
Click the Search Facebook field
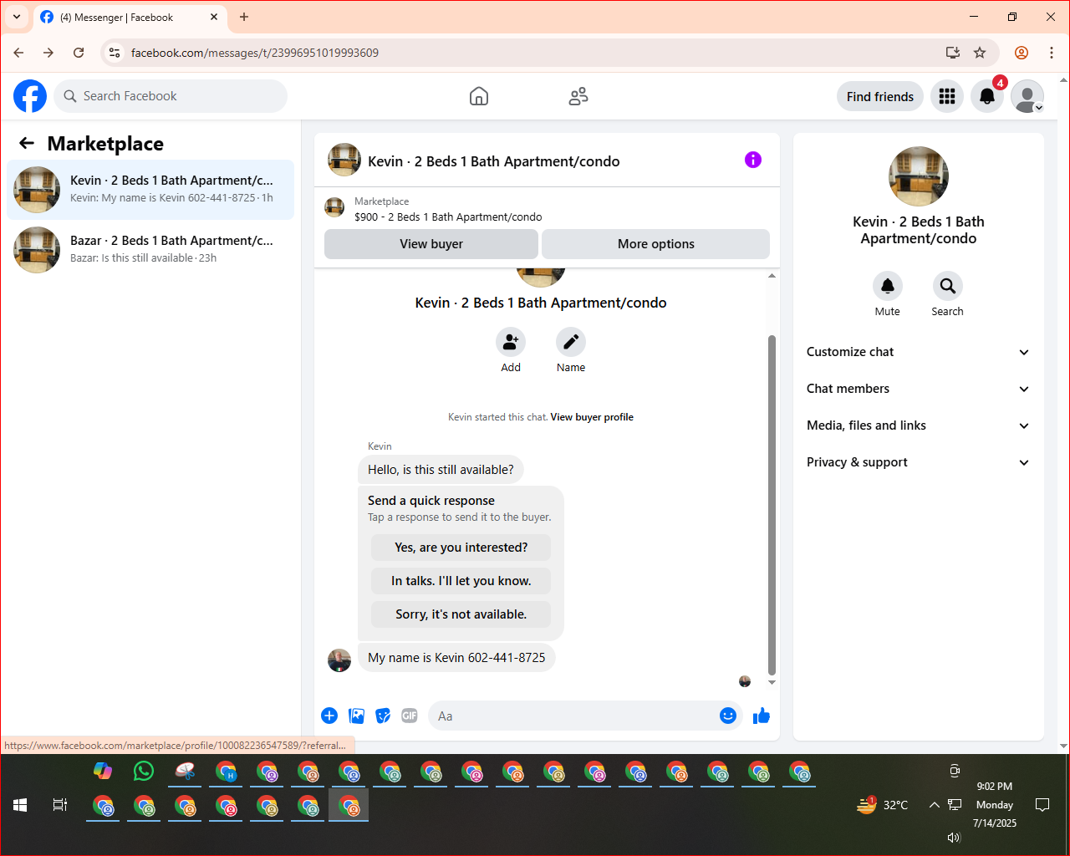click(x=171, y=96)
